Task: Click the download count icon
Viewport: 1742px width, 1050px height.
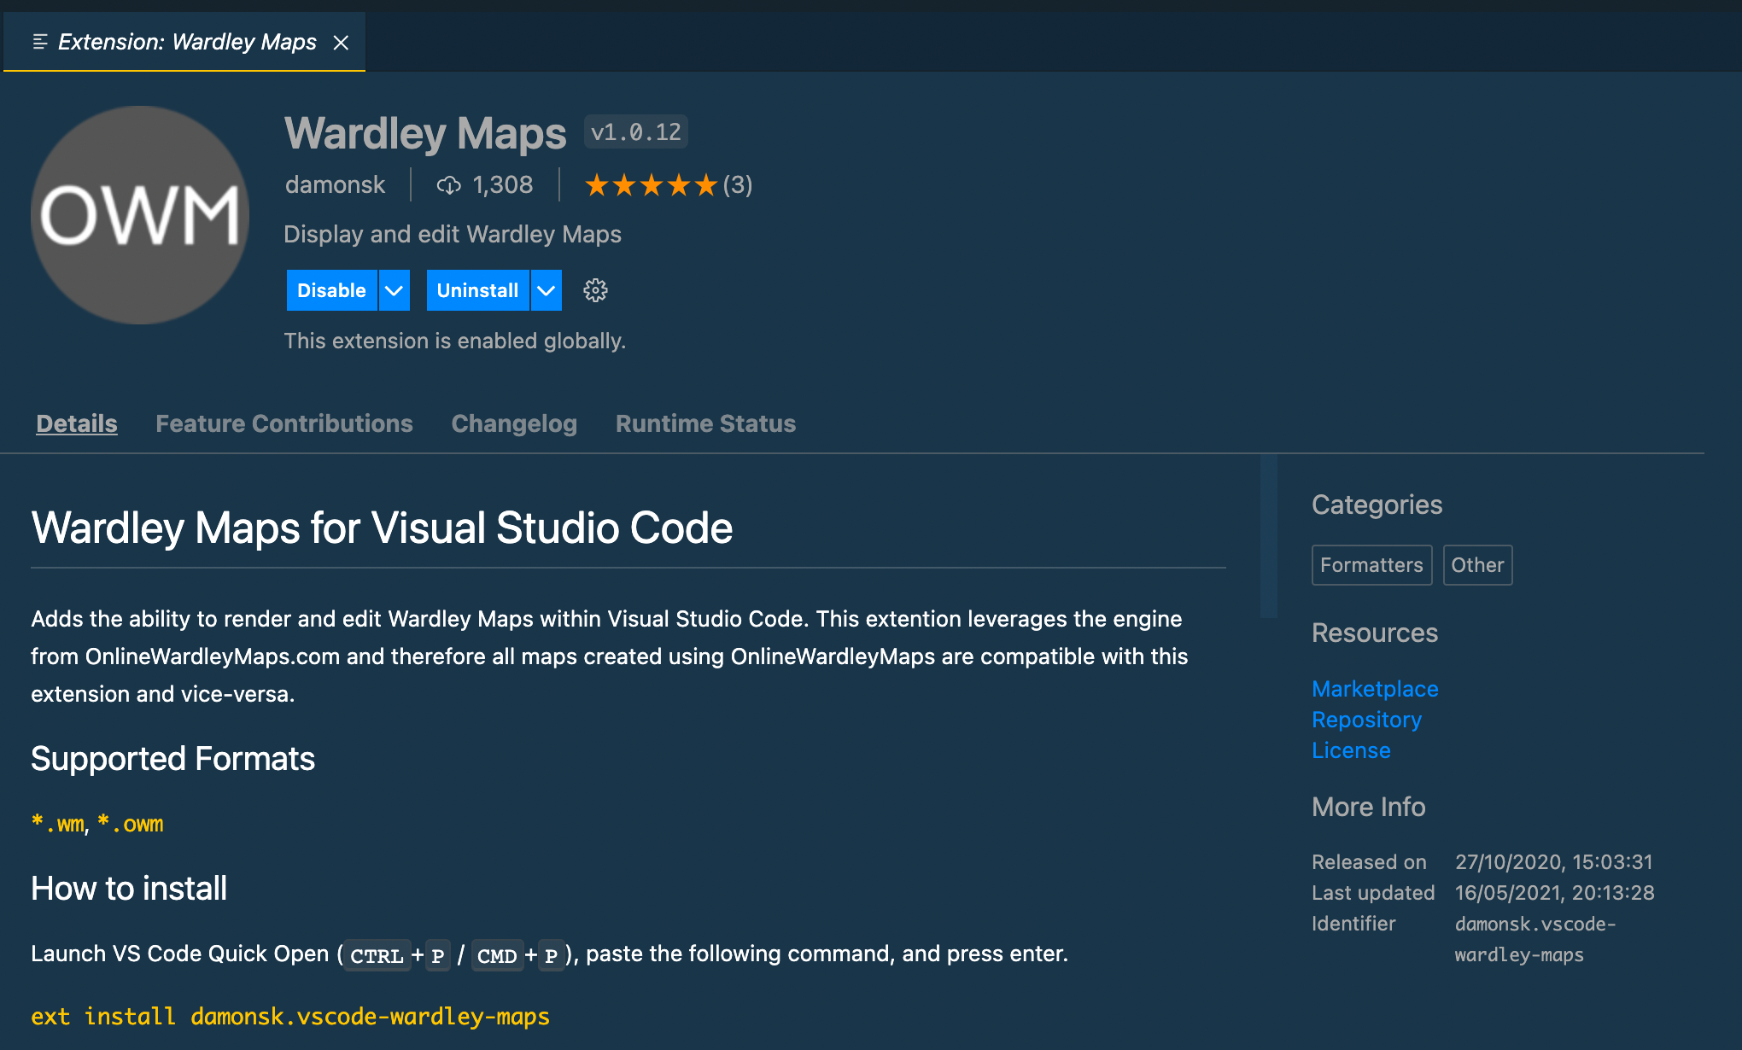Action: (x=450, y=184)
